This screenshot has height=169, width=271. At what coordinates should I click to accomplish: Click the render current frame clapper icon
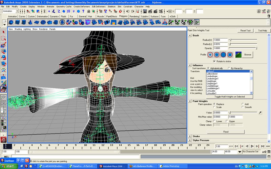(x=150, y=11)
